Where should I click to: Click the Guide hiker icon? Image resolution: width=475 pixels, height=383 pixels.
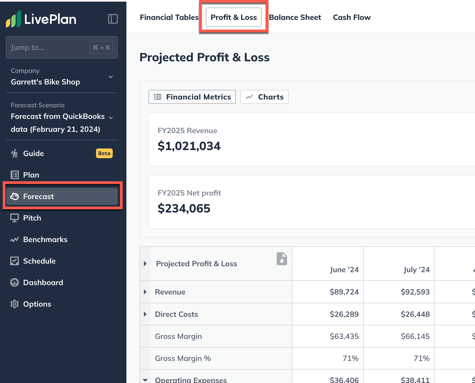[15, 153]
